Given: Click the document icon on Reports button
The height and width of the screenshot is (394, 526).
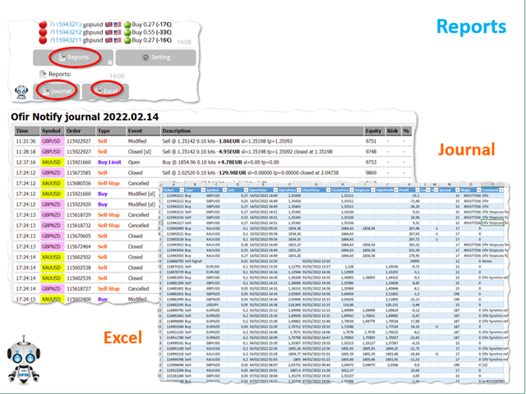Looking at the screenshot, I should click(x=62, y=57).
